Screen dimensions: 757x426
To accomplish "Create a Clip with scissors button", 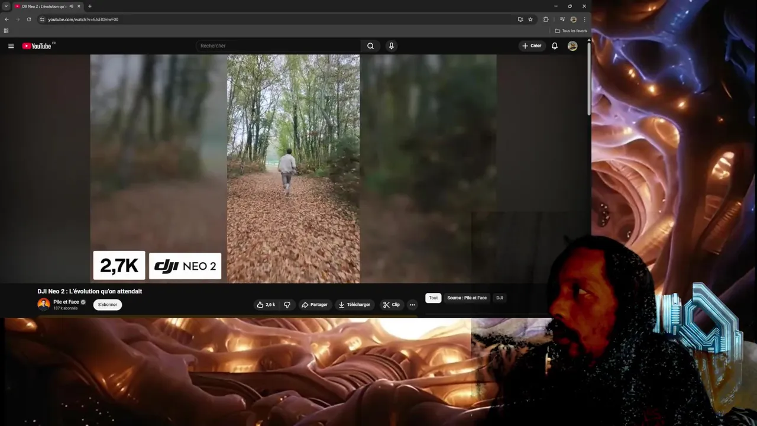I will [391, 305].
